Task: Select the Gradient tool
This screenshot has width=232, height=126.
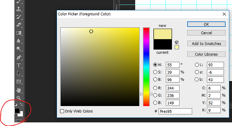Action: coord(19,33)
